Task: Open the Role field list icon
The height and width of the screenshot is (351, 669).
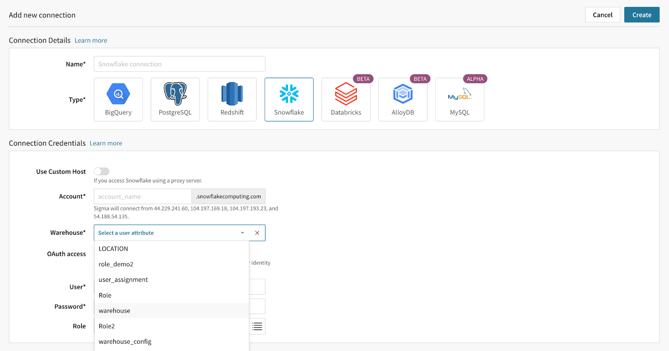Action: [257, 326]
